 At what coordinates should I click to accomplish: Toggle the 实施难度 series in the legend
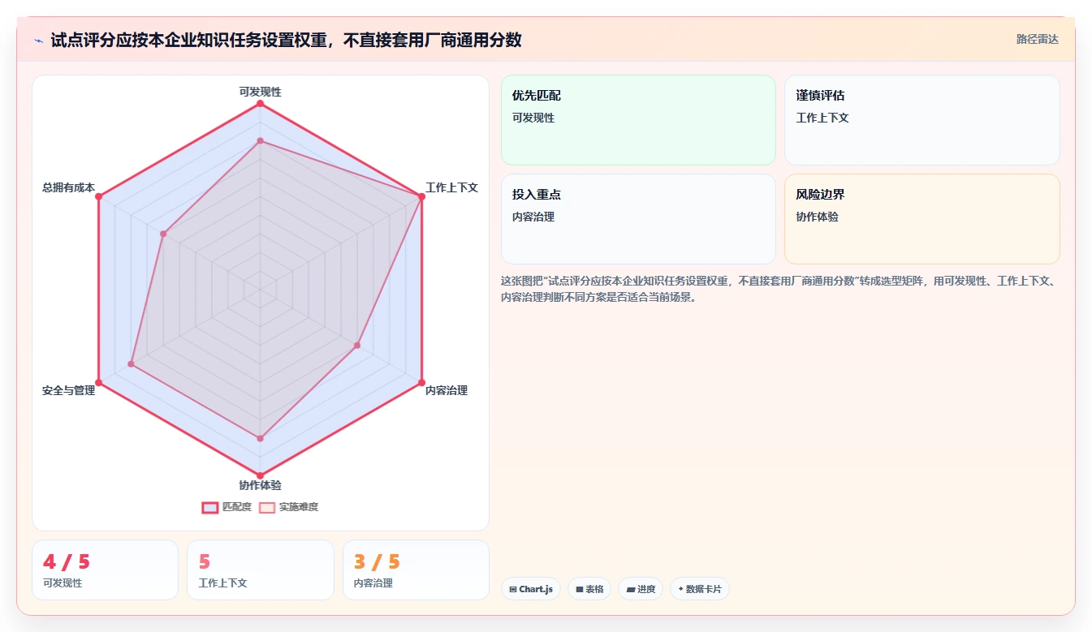(x=289, y=507)
